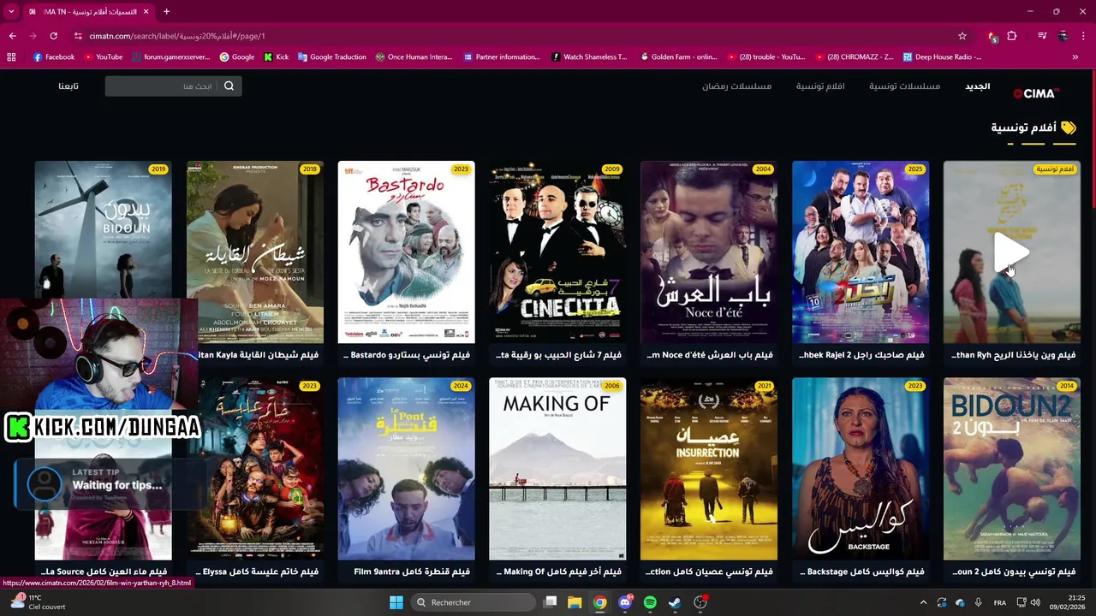Click the site search magnifier icon
Viewport: 1096px width, 616px height.
click(x=229, y=86)
